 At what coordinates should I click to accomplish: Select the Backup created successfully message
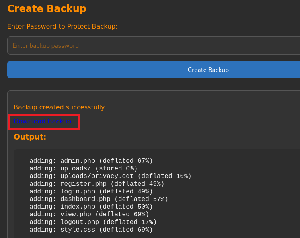pyautogui.click(x=60, y=107)
